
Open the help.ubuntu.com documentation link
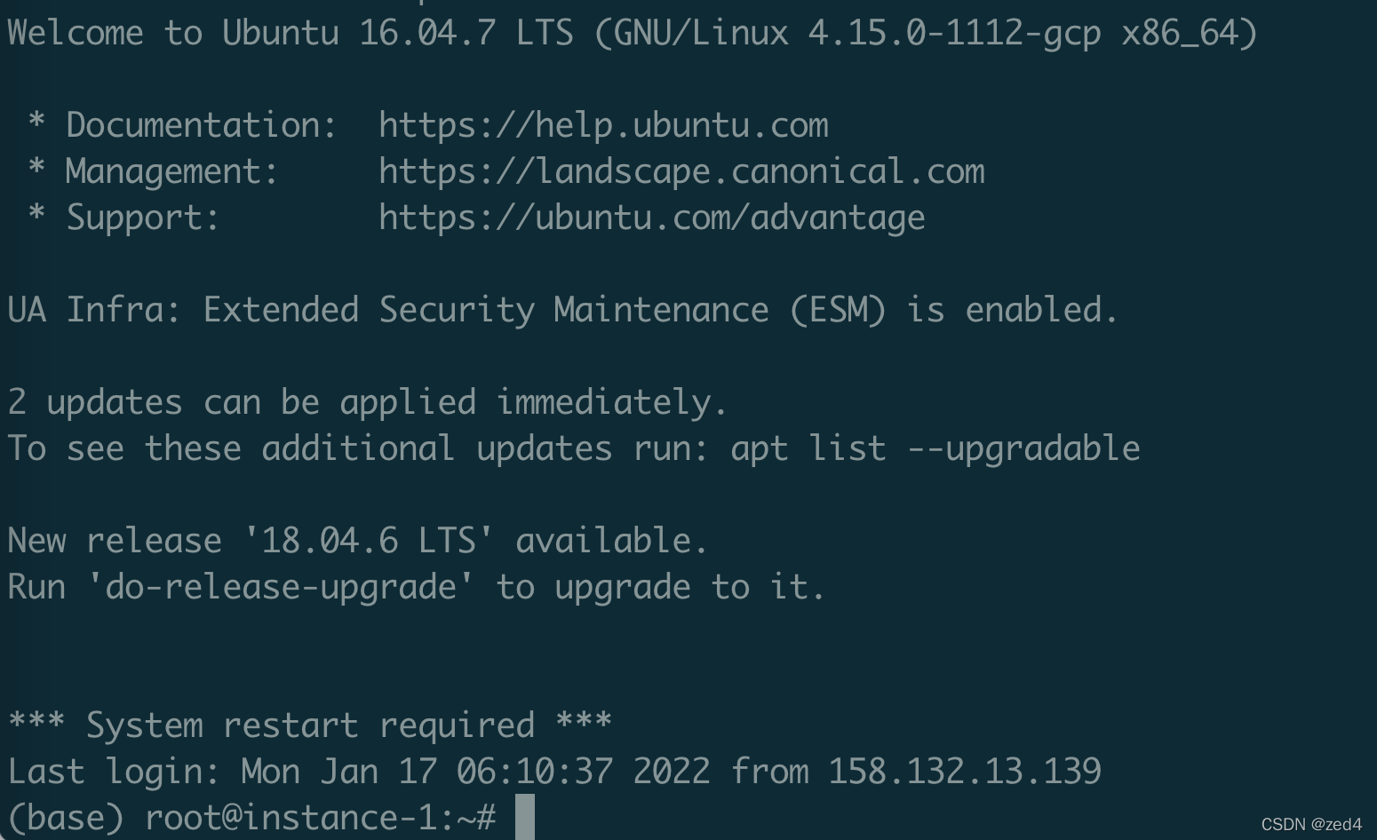coord(603,125)
